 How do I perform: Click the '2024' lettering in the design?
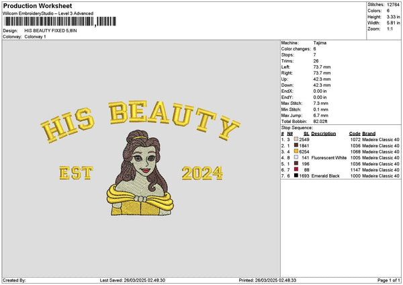pos(202,173)
